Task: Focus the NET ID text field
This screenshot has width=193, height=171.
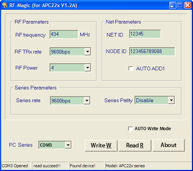Action: click(x=145, y=34)
